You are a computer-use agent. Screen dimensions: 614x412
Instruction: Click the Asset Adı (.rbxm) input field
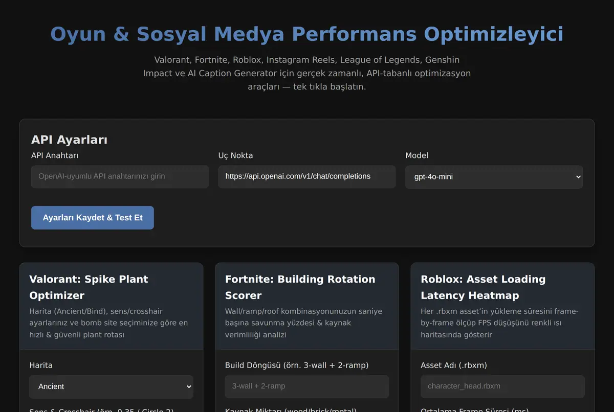click(502, 386)
